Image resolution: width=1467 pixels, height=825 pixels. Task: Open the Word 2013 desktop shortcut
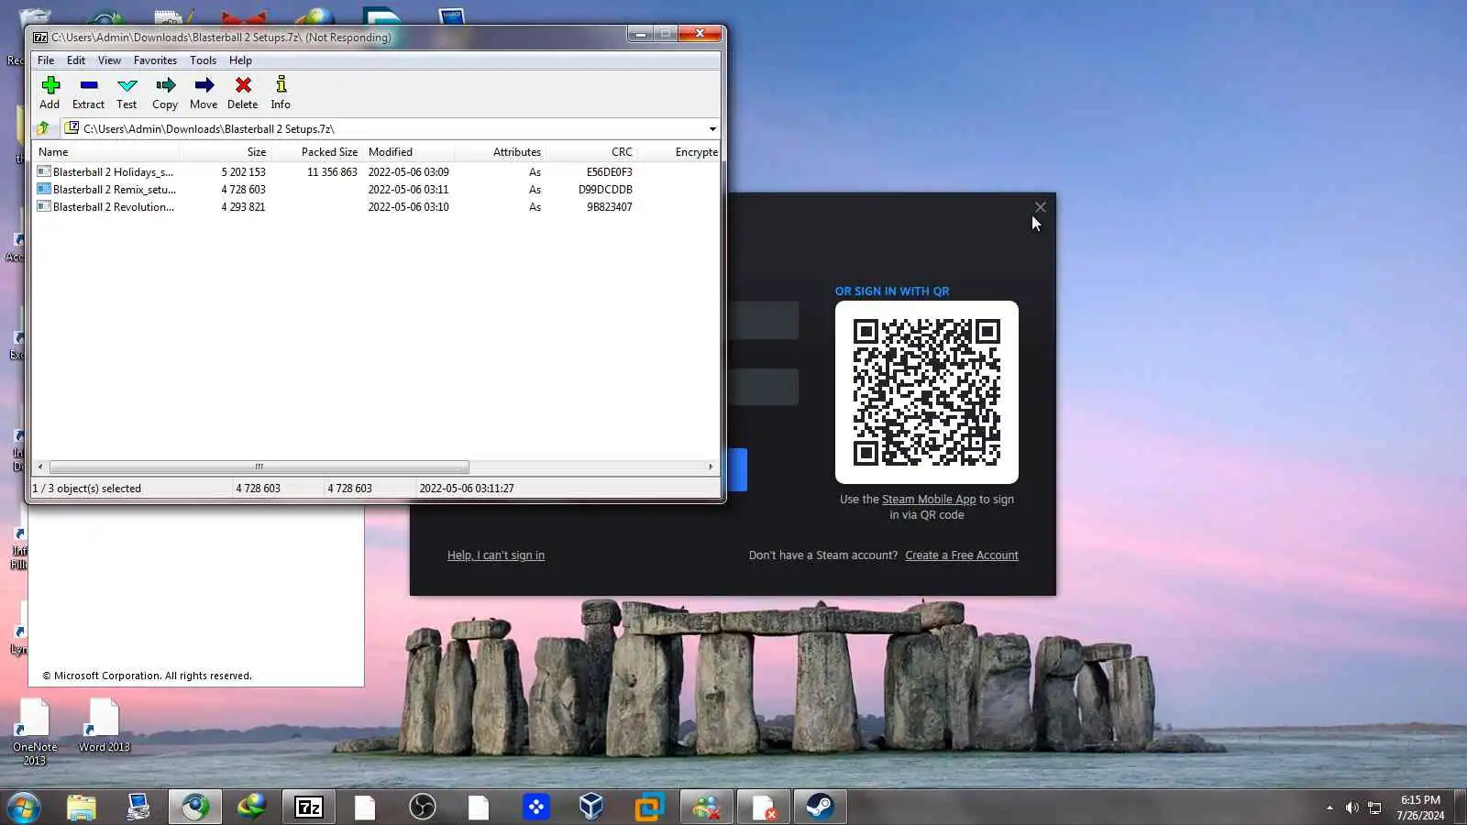(104, 726)
